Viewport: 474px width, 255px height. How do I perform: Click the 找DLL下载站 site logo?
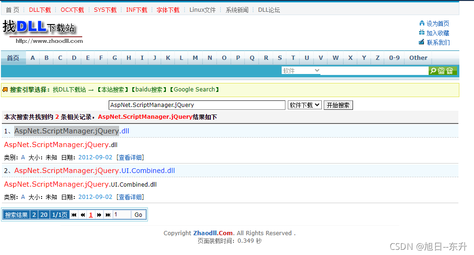[43, 32]
